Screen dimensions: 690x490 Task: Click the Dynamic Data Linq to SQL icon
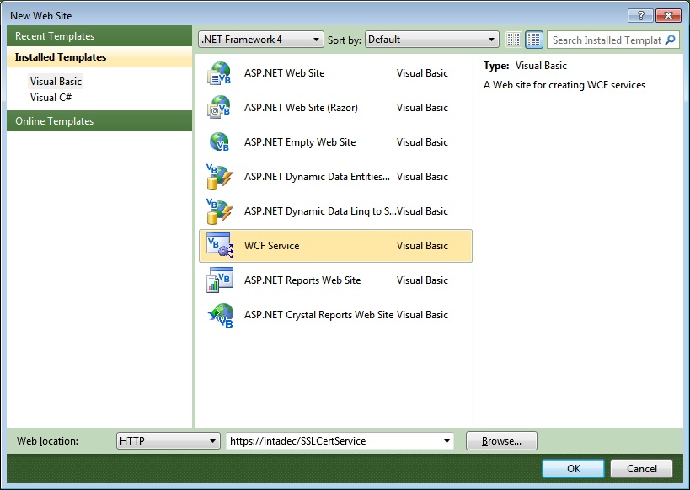[x=219, y=211]
